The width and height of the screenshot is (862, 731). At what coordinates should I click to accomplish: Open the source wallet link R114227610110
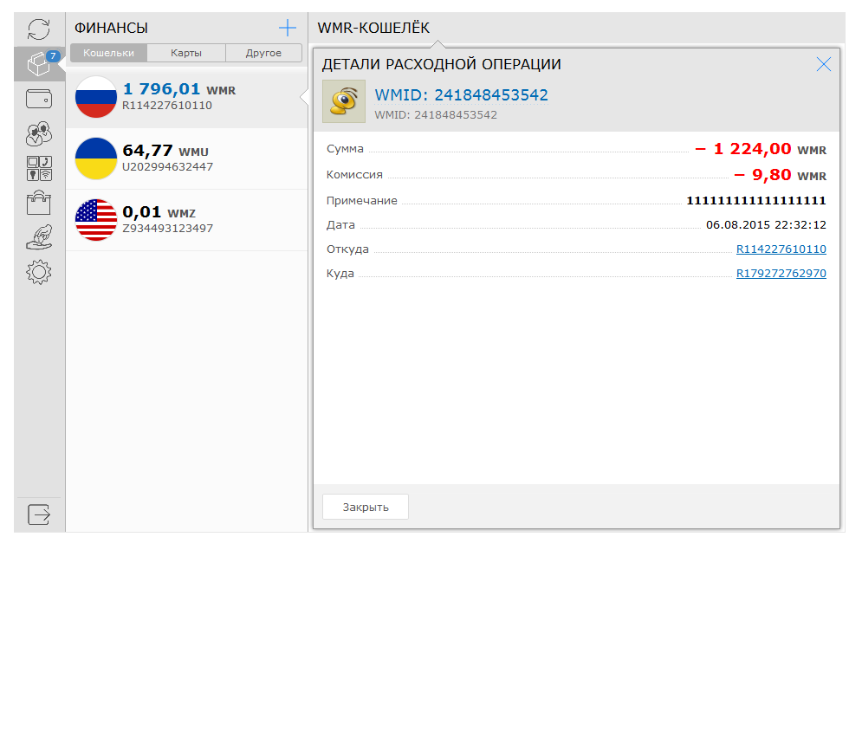(x=781, y=249)
